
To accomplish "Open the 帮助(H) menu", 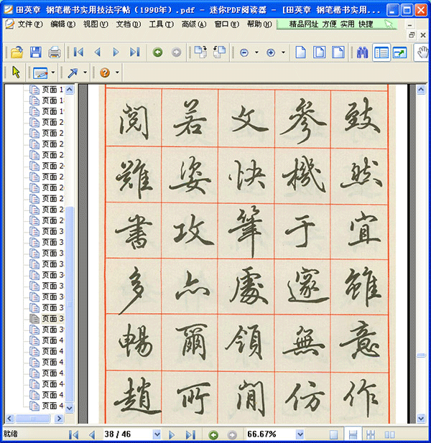I will (x=259, y=24).
